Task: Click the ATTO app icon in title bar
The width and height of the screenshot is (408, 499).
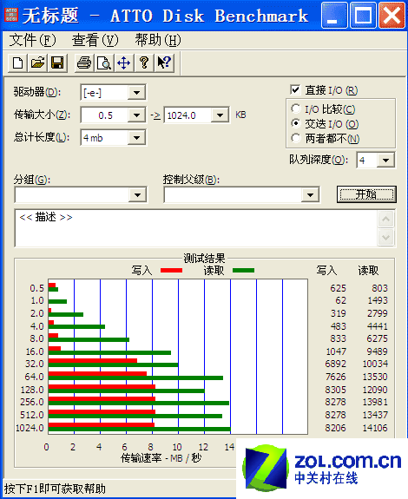Action: click(x=11, y=15)
